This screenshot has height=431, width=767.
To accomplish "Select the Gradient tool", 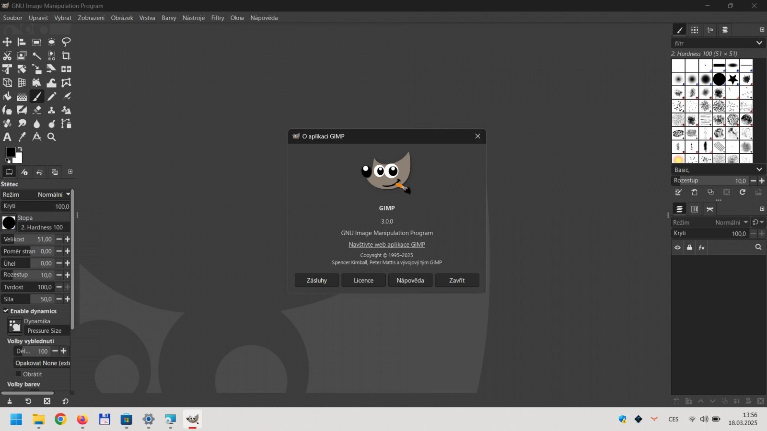I will click(22, 96).
